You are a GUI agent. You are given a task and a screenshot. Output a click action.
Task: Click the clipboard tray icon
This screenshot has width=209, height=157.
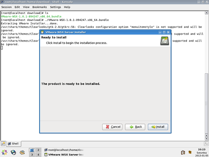(183, 152)
